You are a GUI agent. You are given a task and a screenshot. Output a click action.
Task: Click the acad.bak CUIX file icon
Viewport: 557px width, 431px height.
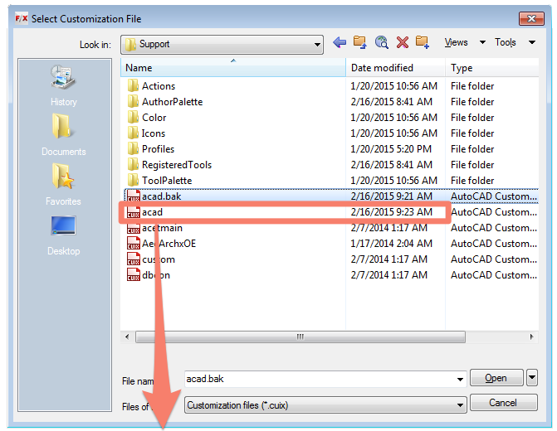pos(134,196)
